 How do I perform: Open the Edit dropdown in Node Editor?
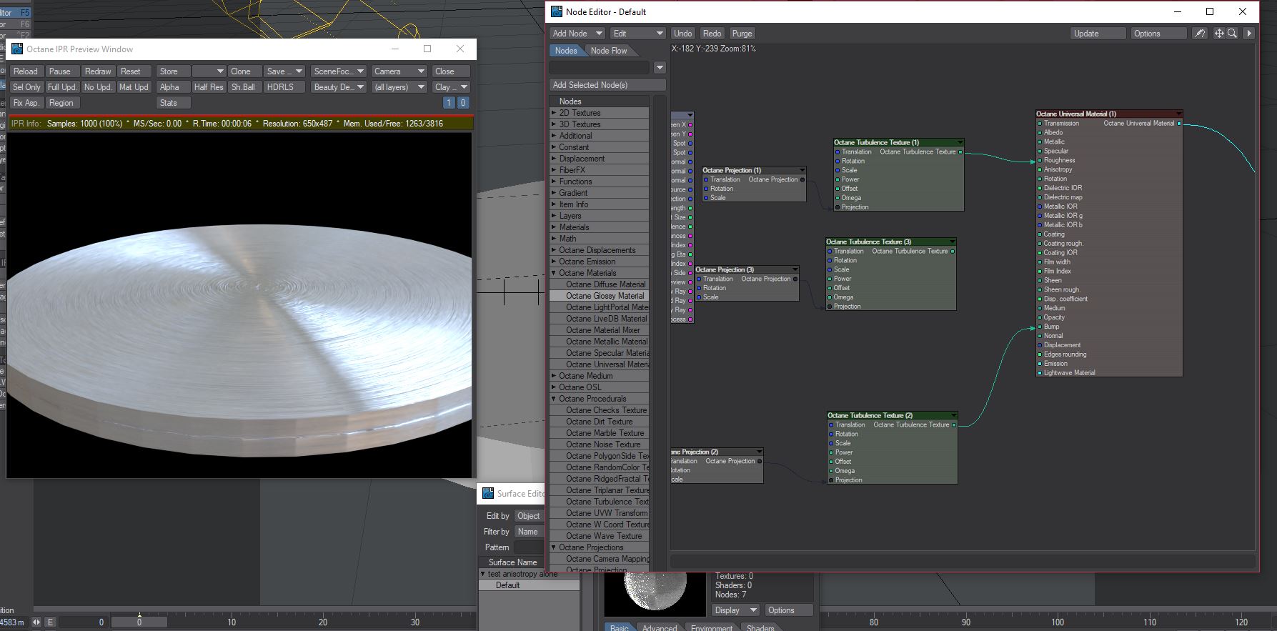coord(638,34)
